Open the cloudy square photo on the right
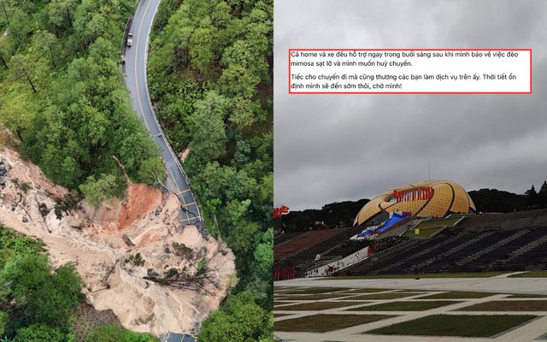This screenshot has height=342, width=547. [x=410, y=171]
